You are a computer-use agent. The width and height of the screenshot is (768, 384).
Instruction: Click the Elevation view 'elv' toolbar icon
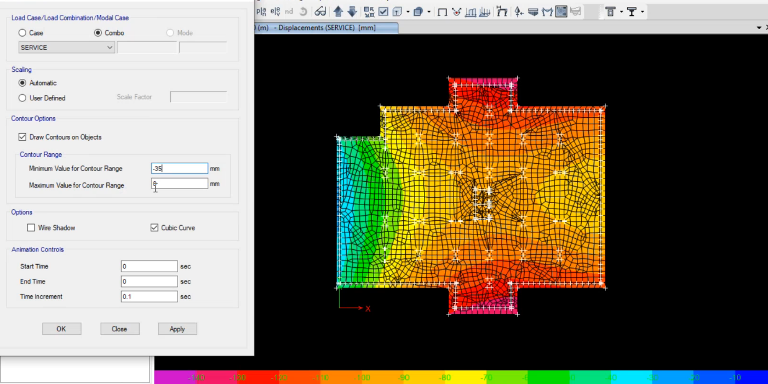276,12
